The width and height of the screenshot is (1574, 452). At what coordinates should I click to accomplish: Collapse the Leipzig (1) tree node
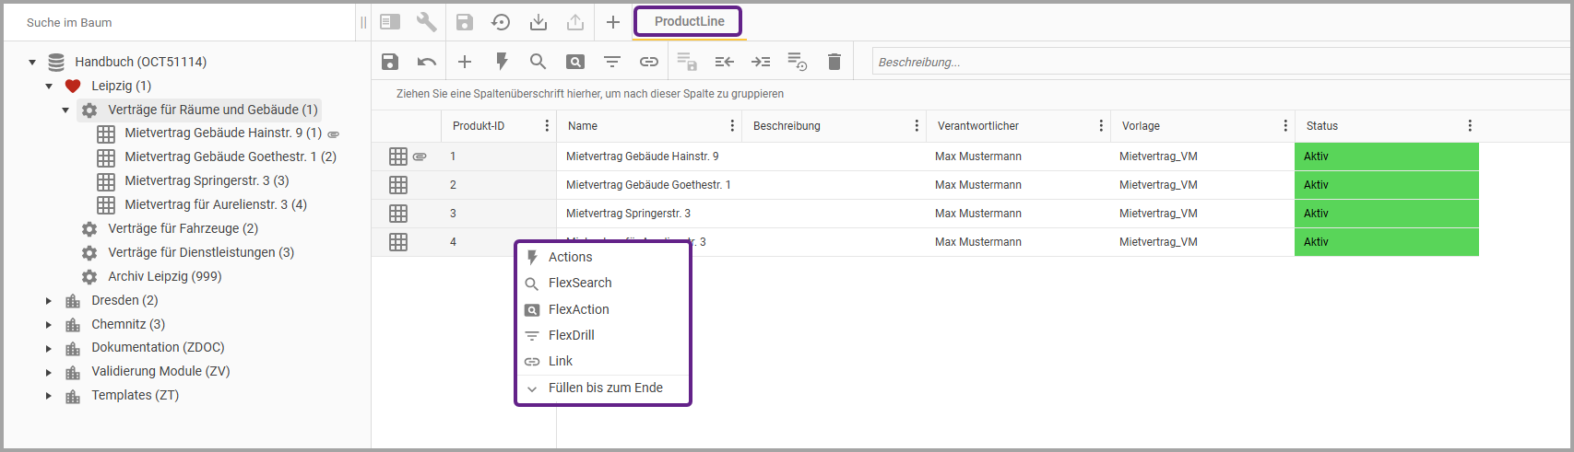[49, 86]
